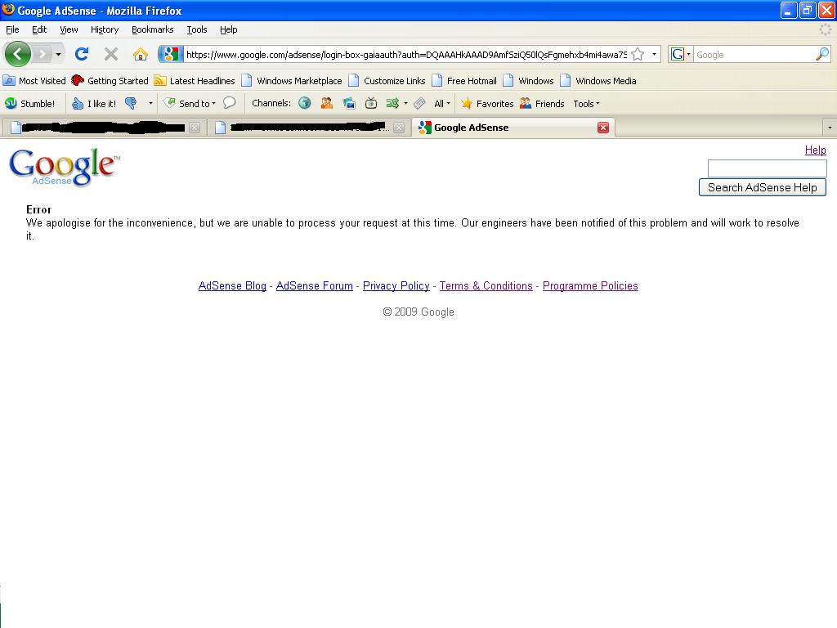Click the green shuffle arrows channel icon
The width and height of the screenshot is (837, 628).
click(x=393, y=103)
